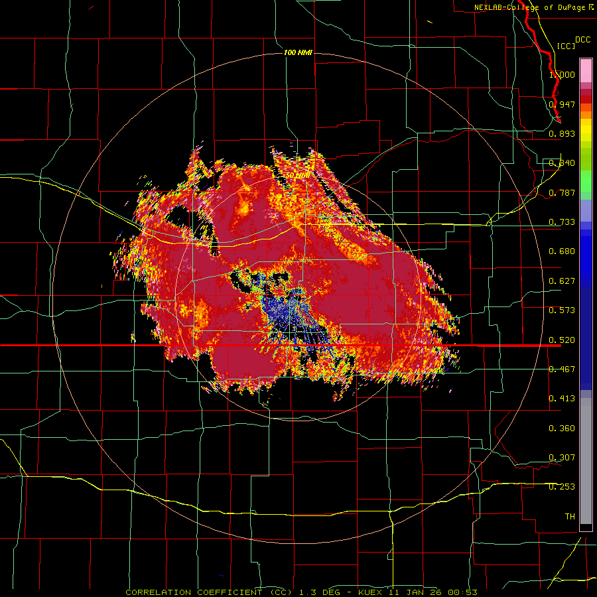Click the 100 NMI range ring label
The image size is (597, 597).
coord(298,52)
